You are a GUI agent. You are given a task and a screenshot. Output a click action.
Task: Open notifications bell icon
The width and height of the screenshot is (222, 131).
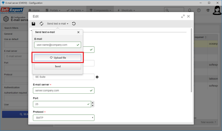(190, 10)
